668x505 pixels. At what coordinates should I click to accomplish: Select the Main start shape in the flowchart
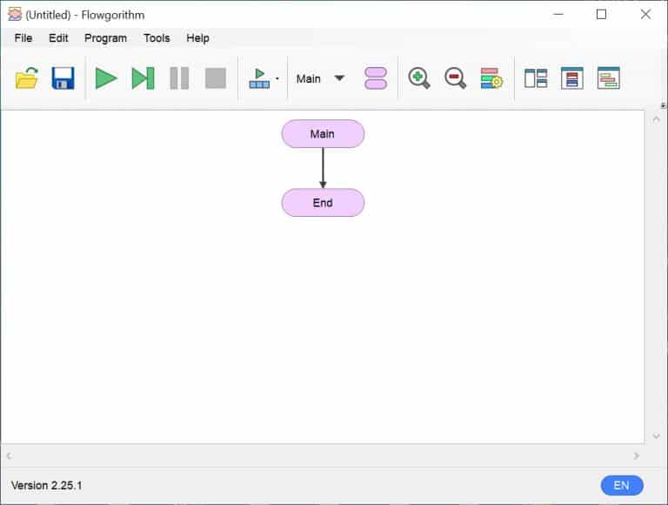[x=323, y=134]
